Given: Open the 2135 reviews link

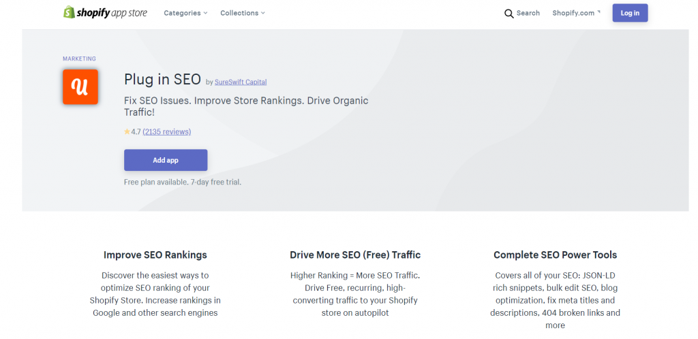Looking at the screenshot, I should 167,131.
